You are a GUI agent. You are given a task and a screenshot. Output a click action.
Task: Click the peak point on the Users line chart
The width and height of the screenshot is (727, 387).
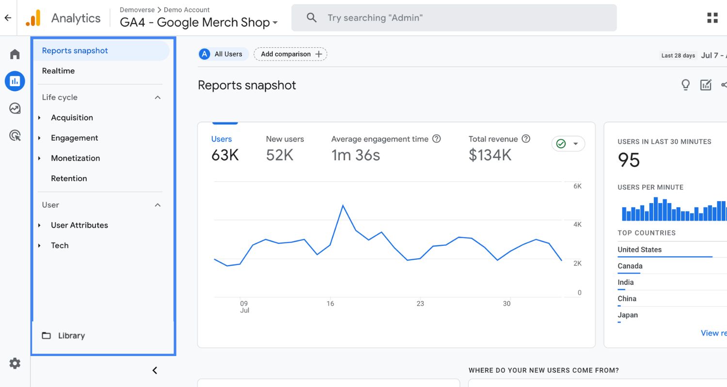[x=343, y=205]
